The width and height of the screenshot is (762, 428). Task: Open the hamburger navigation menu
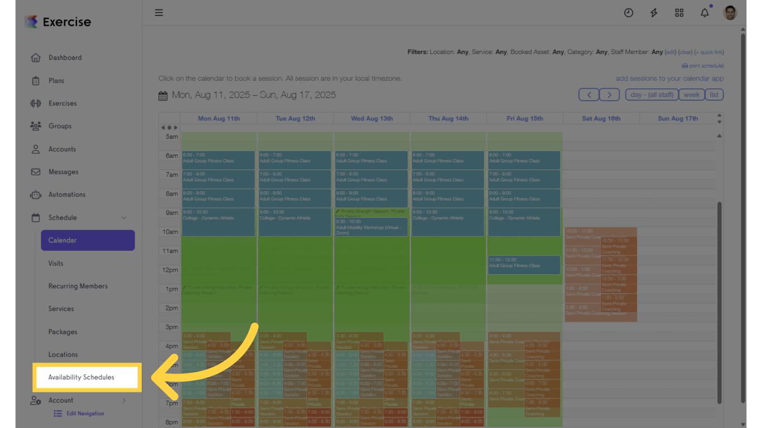pos(159,12)
